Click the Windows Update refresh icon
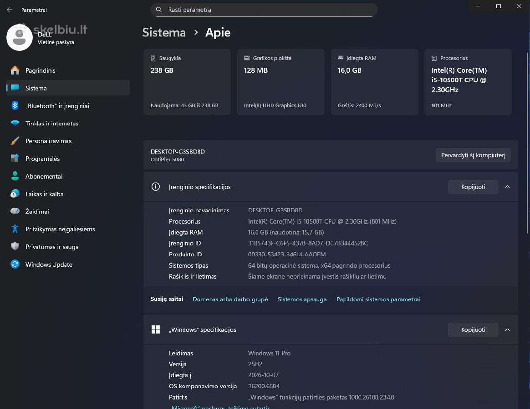The image size is (530, 409). click(15, 264)
